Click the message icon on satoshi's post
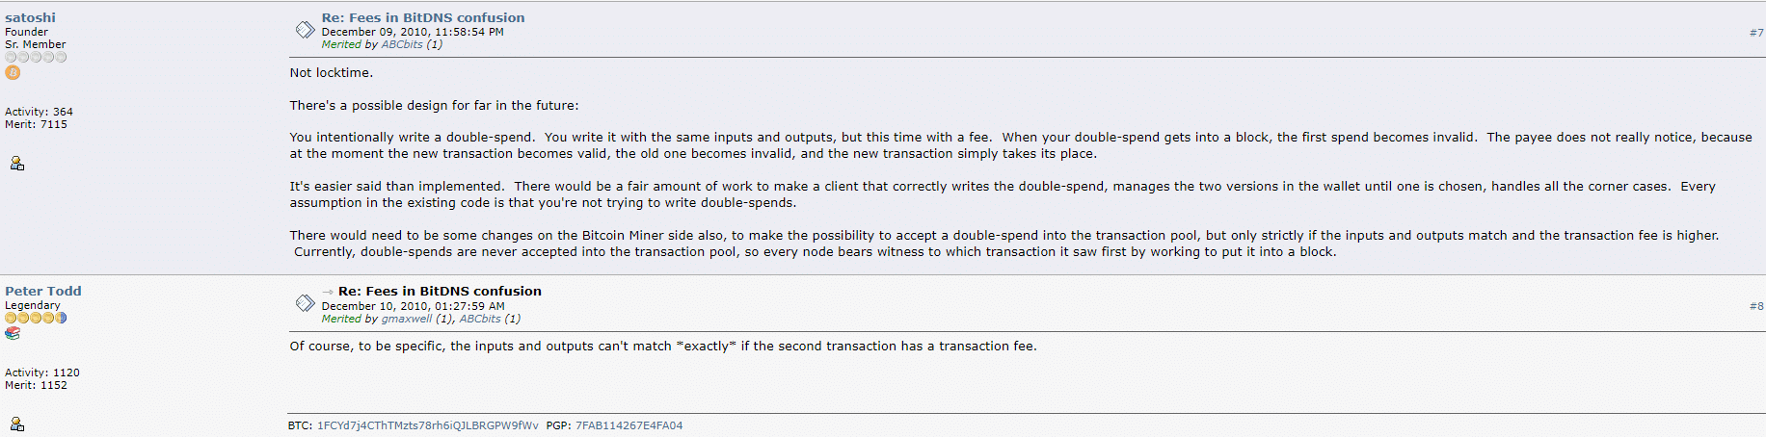 click(305, 30)
